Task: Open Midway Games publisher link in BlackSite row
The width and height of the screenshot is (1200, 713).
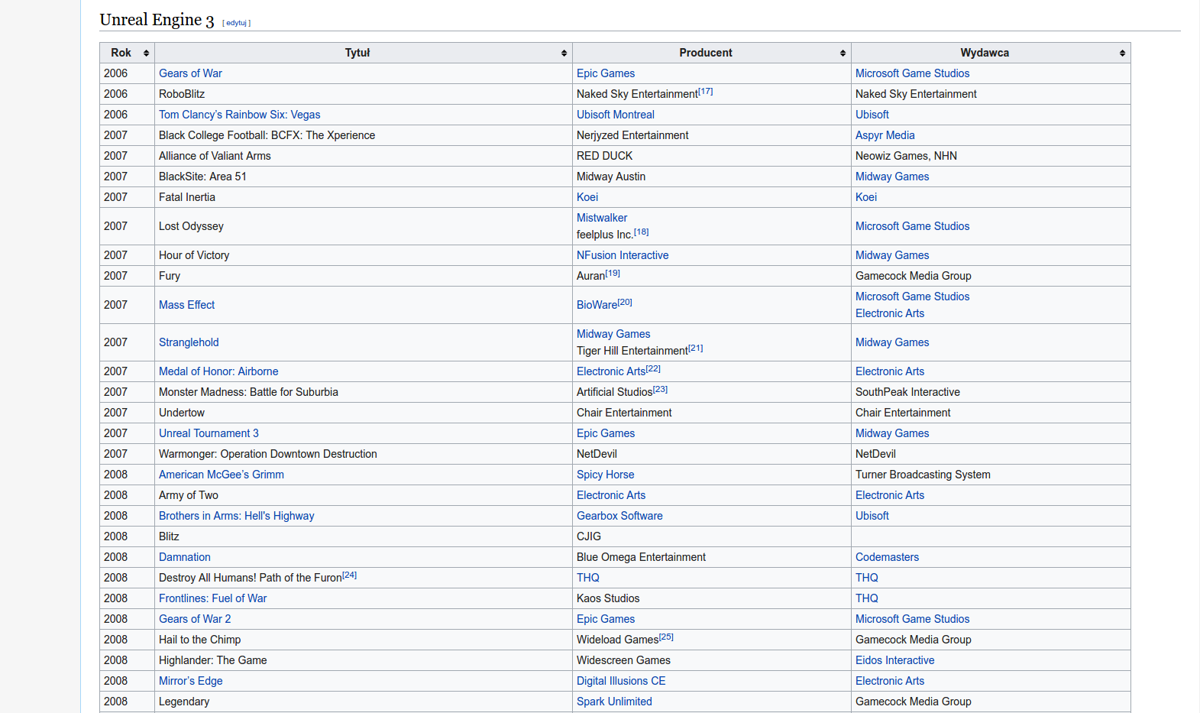Action: point(892,177)
